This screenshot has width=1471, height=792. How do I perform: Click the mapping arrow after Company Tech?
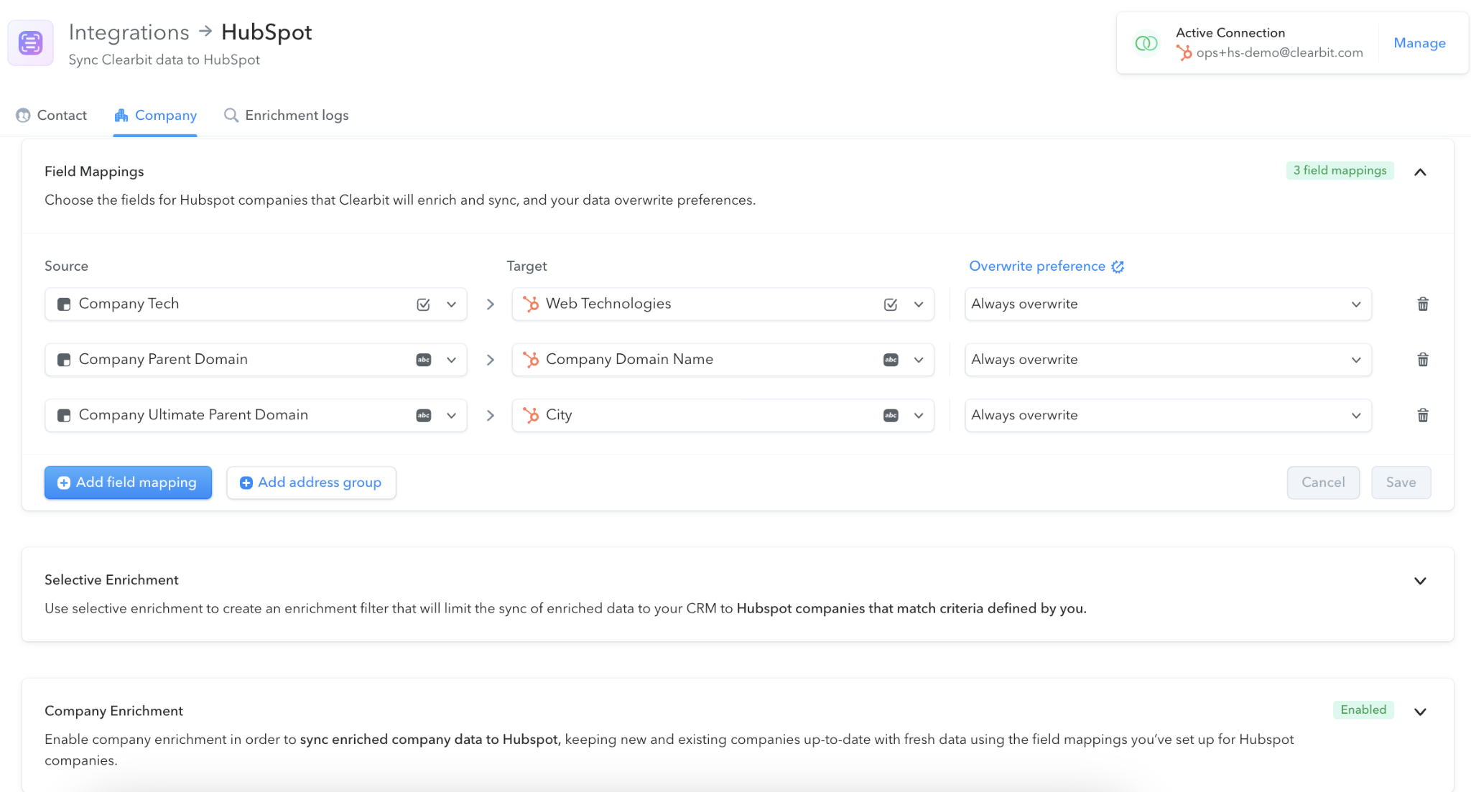click(491, 304)
